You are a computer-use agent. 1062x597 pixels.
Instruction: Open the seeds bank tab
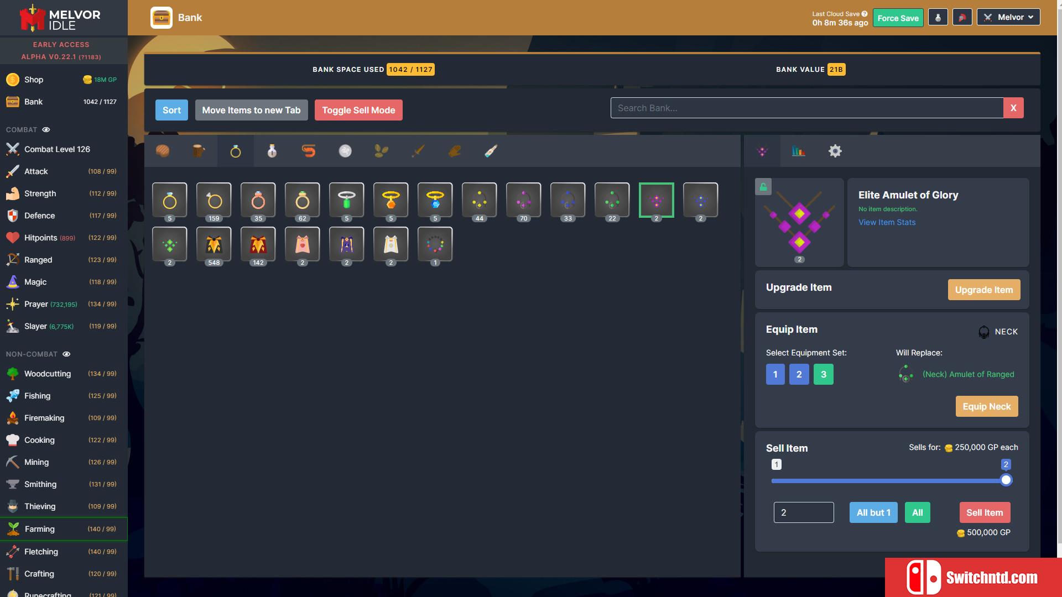tap(382, 151)
